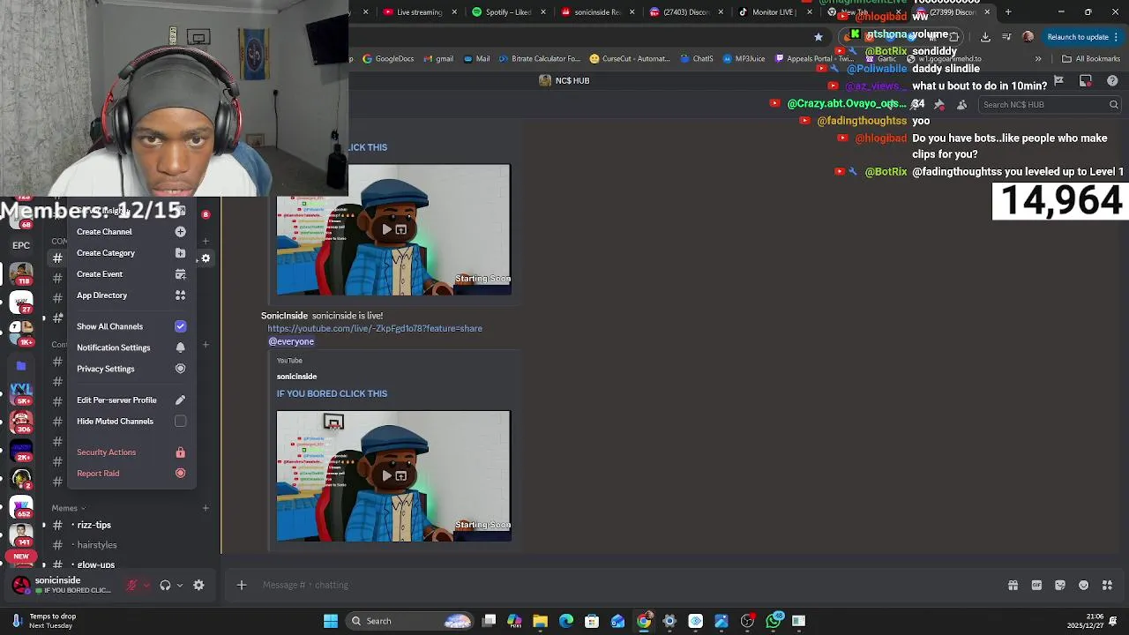Click the Privacy Settings shield icon
The height and width of the screenshot is (635, 1129).
[180, 369]
